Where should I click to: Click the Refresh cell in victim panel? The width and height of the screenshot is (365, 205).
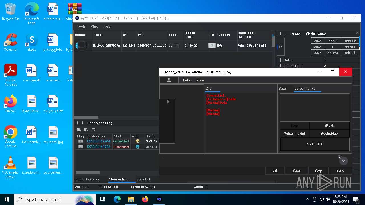[x=350, y=53]
